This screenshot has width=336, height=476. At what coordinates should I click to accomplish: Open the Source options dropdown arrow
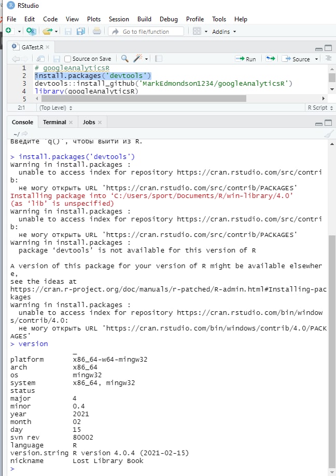[316, 59]
